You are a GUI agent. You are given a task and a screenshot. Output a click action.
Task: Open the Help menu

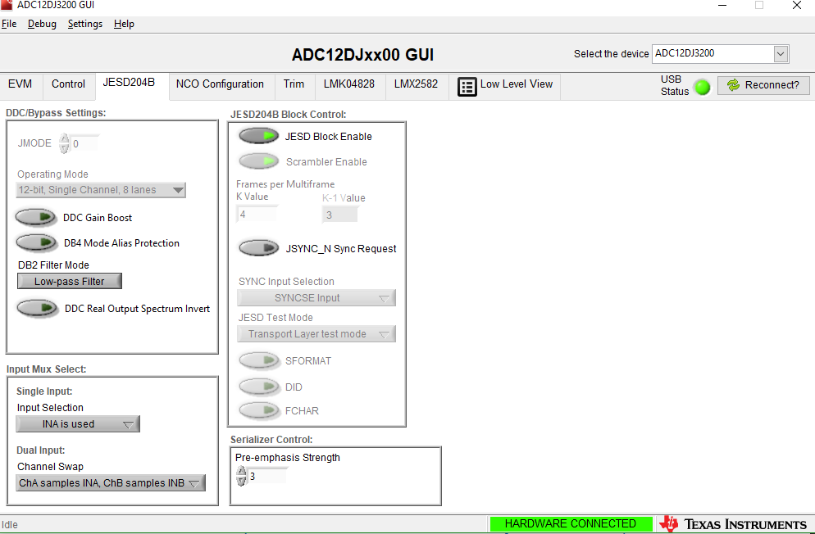125,24
